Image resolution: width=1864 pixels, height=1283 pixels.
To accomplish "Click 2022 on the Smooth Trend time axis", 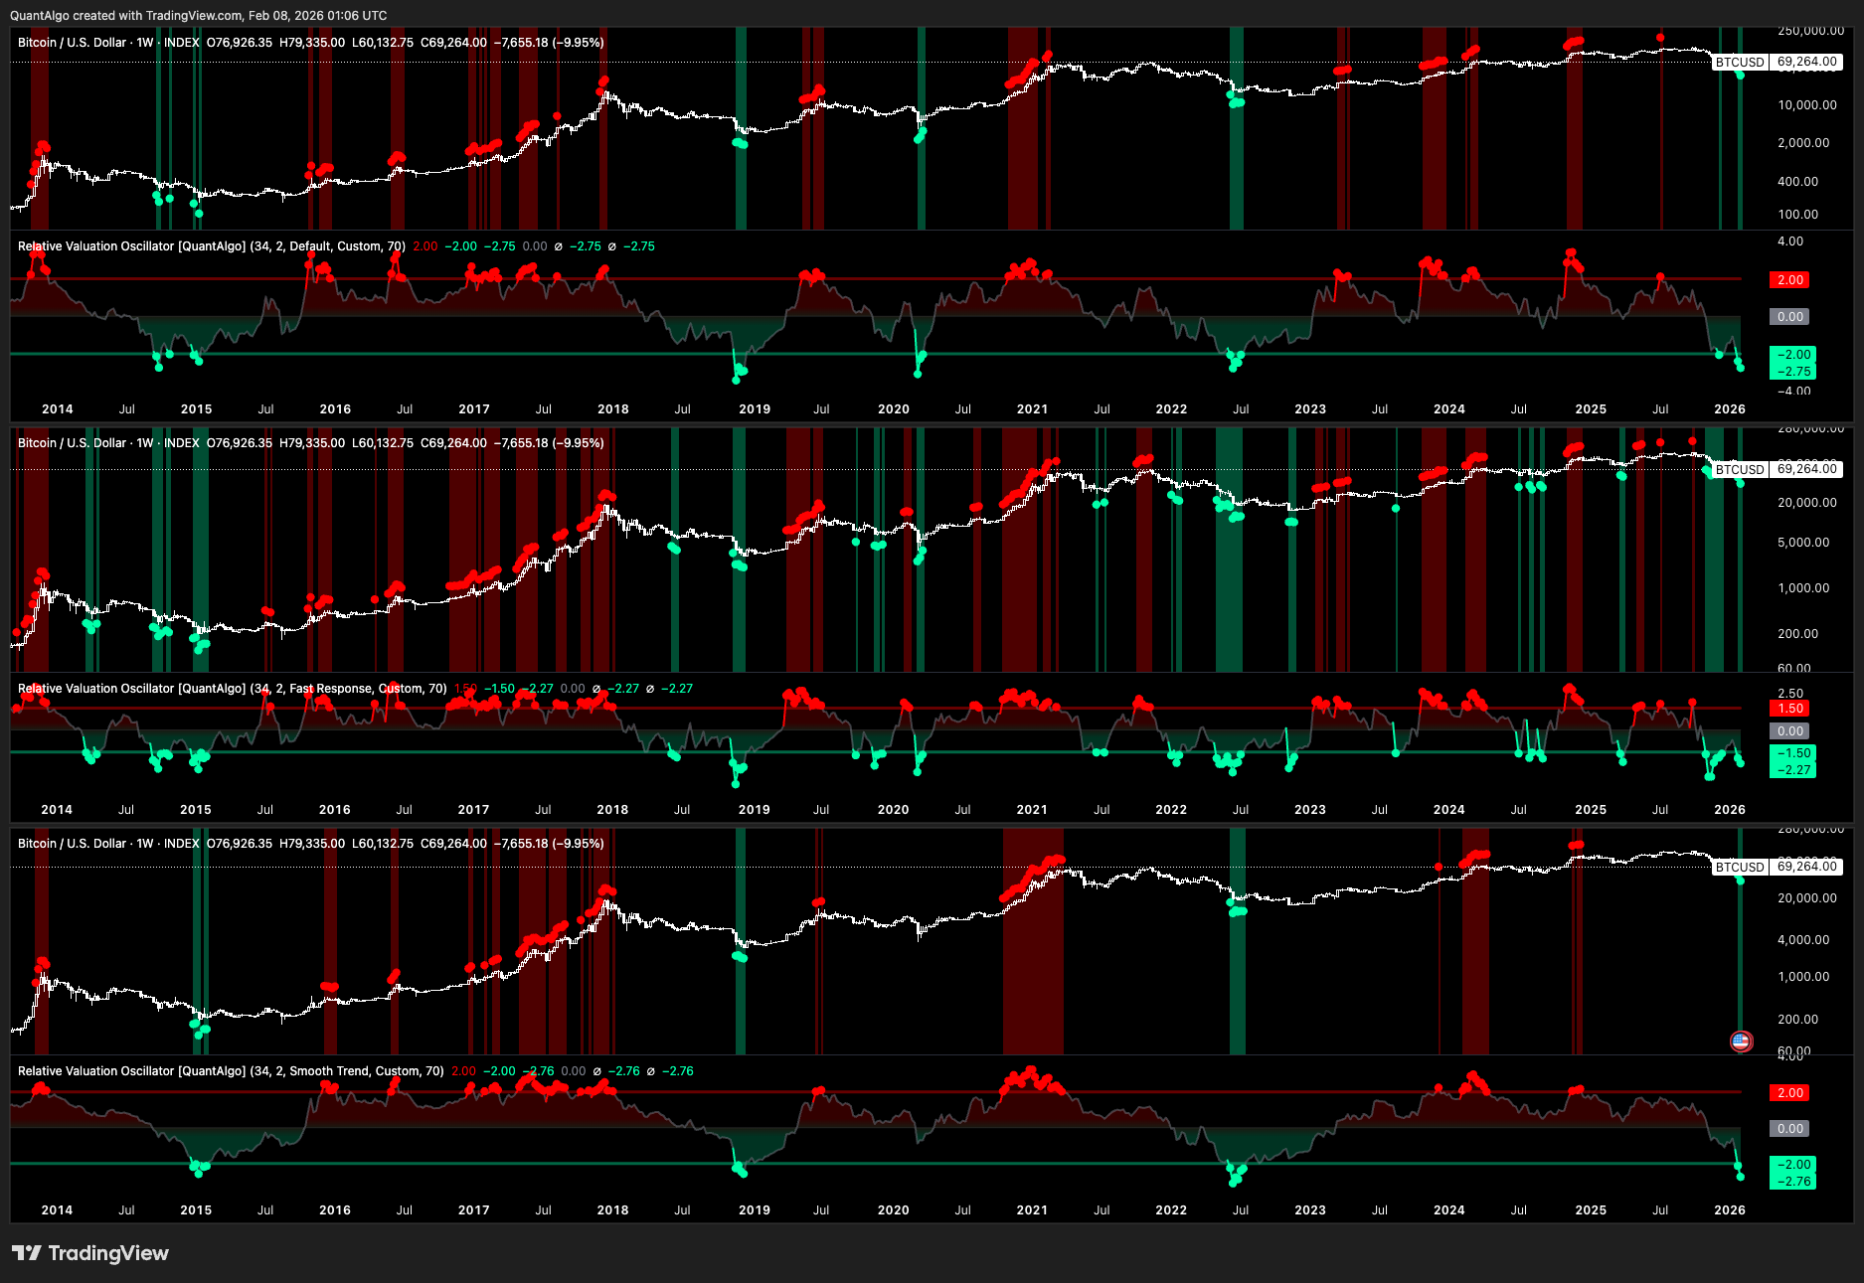I will (1171, 1210).
